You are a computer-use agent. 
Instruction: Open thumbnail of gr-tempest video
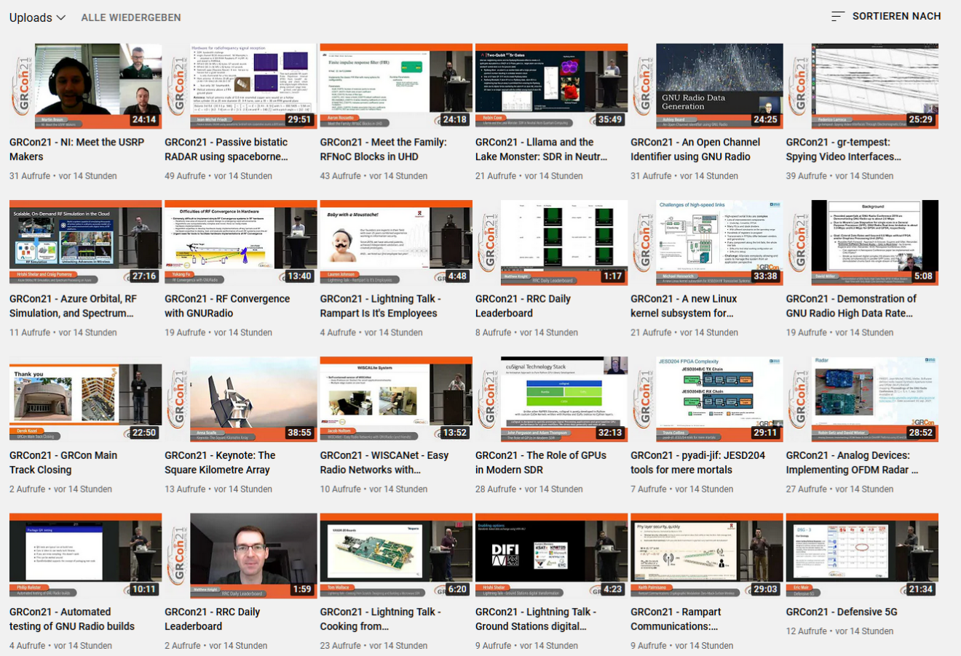point(862,86)
